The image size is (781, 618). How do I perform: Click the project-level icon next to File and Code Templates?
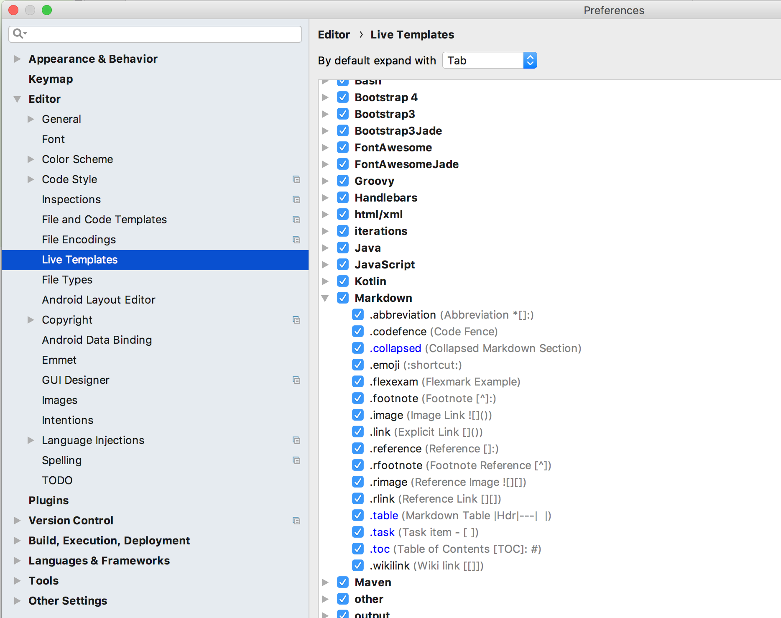pyautogui.click(x=296, y=220)
